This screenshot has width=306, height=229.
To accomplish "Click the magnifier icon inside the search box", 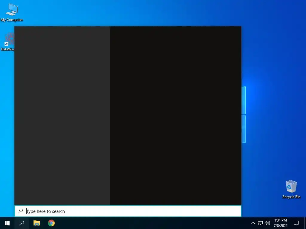I will pyautogui.click(x=20, y=211).
